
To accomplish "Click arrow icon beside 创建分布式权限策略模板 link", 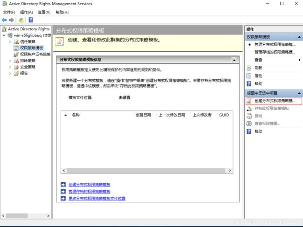I will 63,185.
